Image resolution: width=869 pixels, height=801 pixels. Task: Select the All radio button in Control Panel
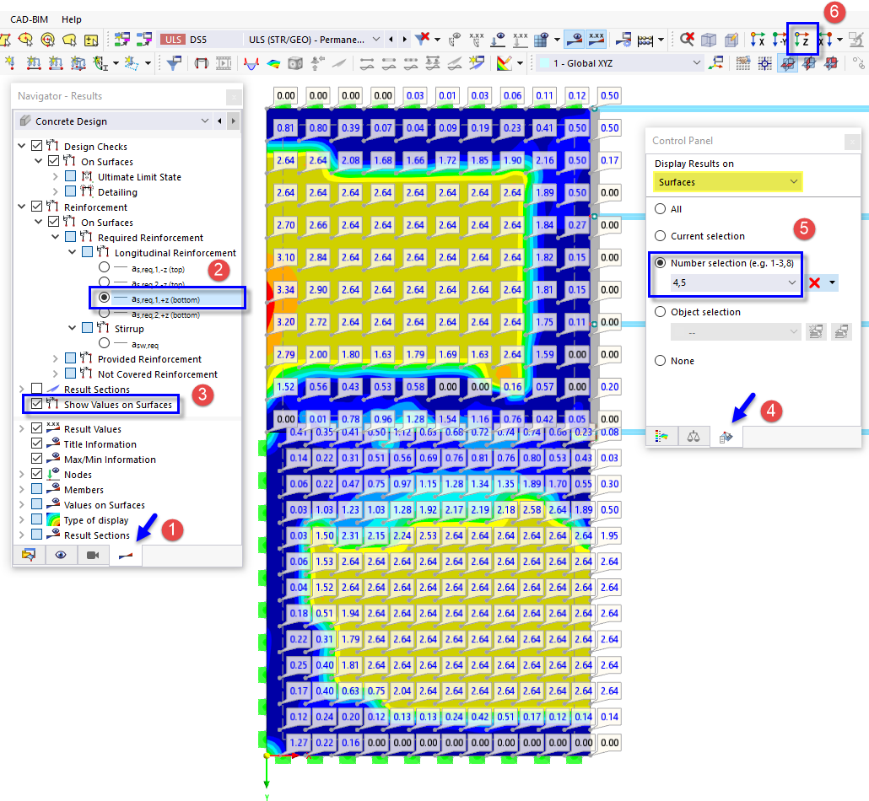tap(660, 209)
